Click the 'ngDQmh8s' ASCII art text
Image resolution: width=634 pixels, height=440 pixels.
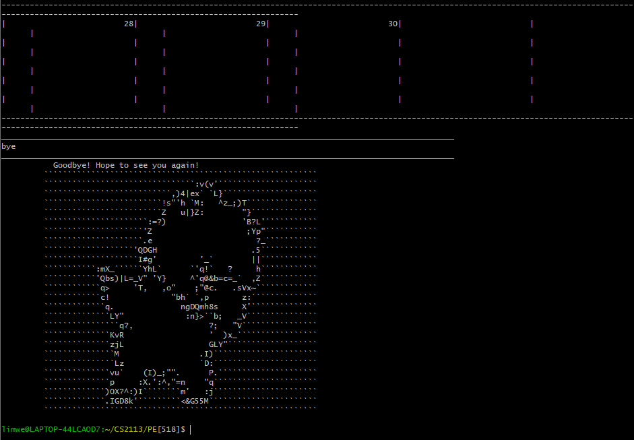pyautogui.click(x=199, y=307)
